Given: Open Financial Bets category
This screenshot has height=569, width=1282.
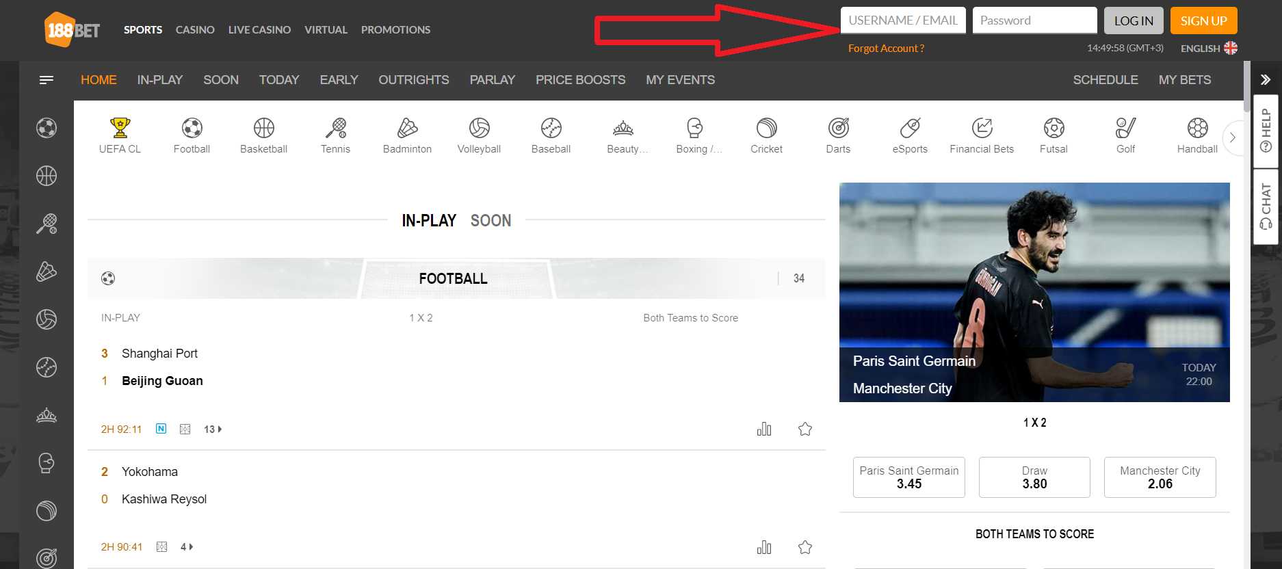Looking at the screenshot, I should pyautogui.click(x=982, y=135).
